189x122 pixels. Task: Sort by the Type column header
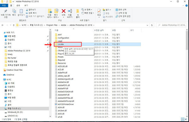120,30
